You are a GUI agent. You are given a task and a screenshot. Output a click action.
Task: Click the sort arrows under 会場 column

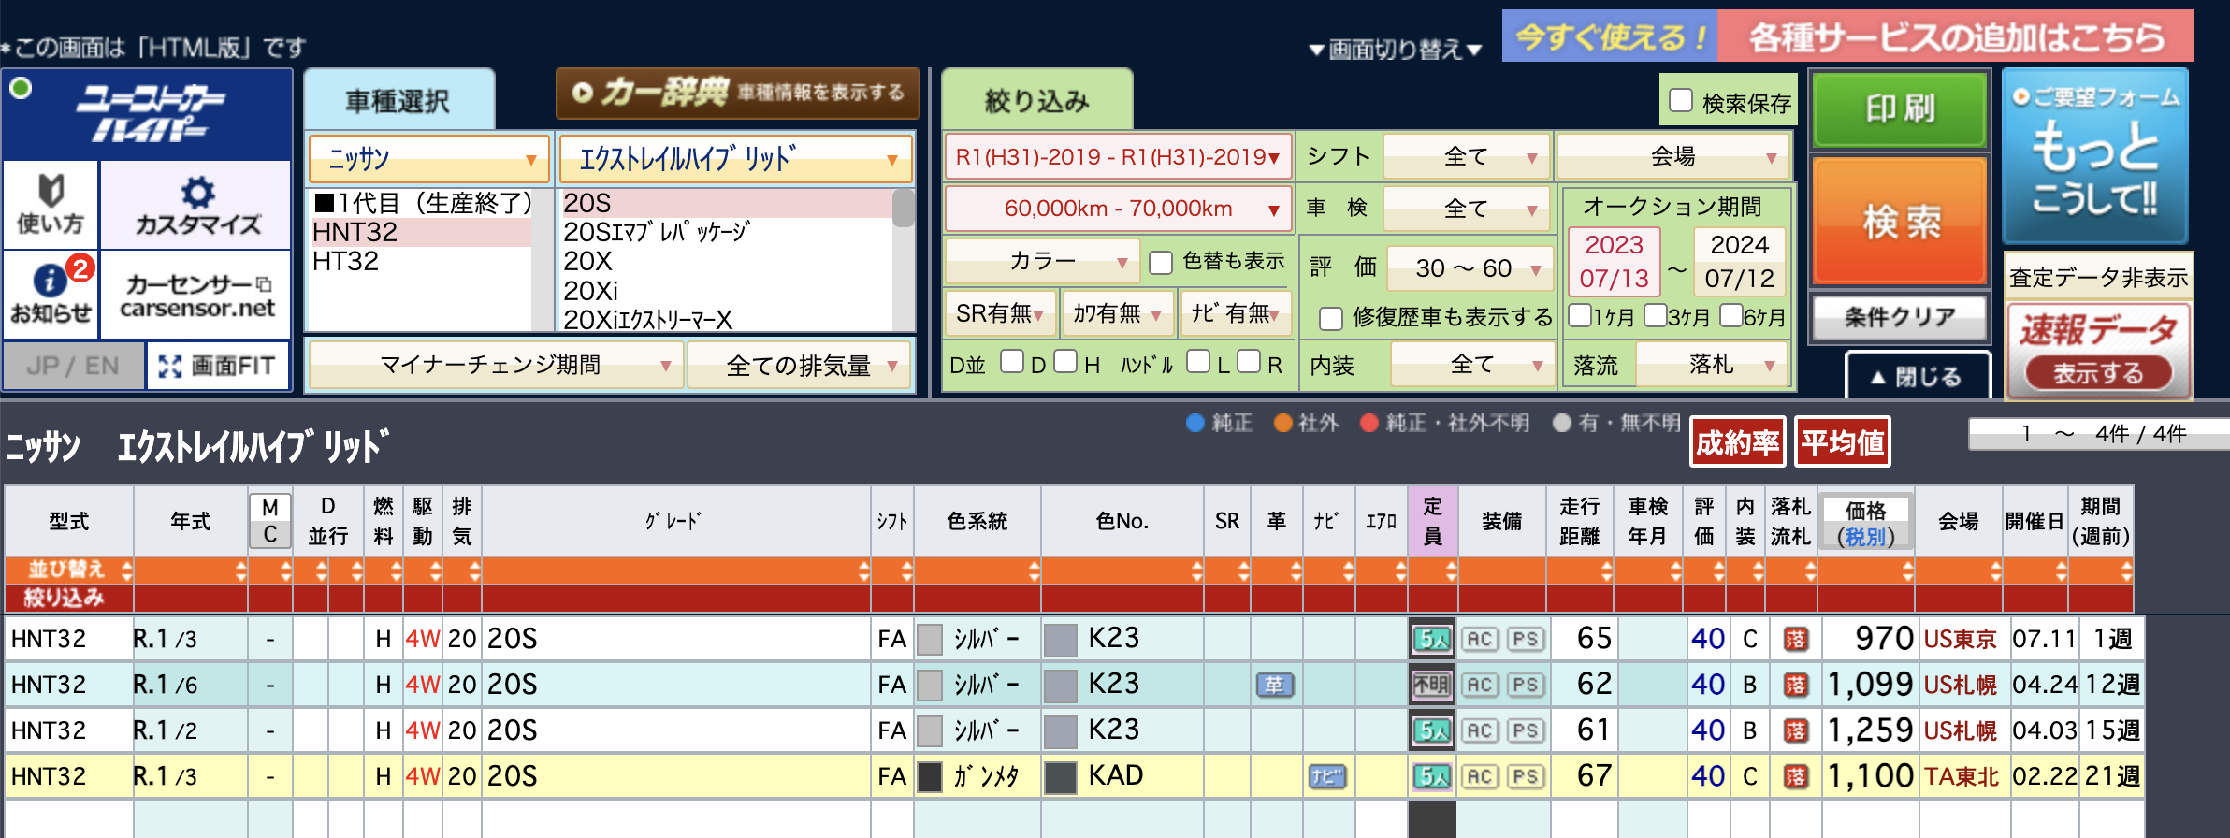tap(1994, 571)
